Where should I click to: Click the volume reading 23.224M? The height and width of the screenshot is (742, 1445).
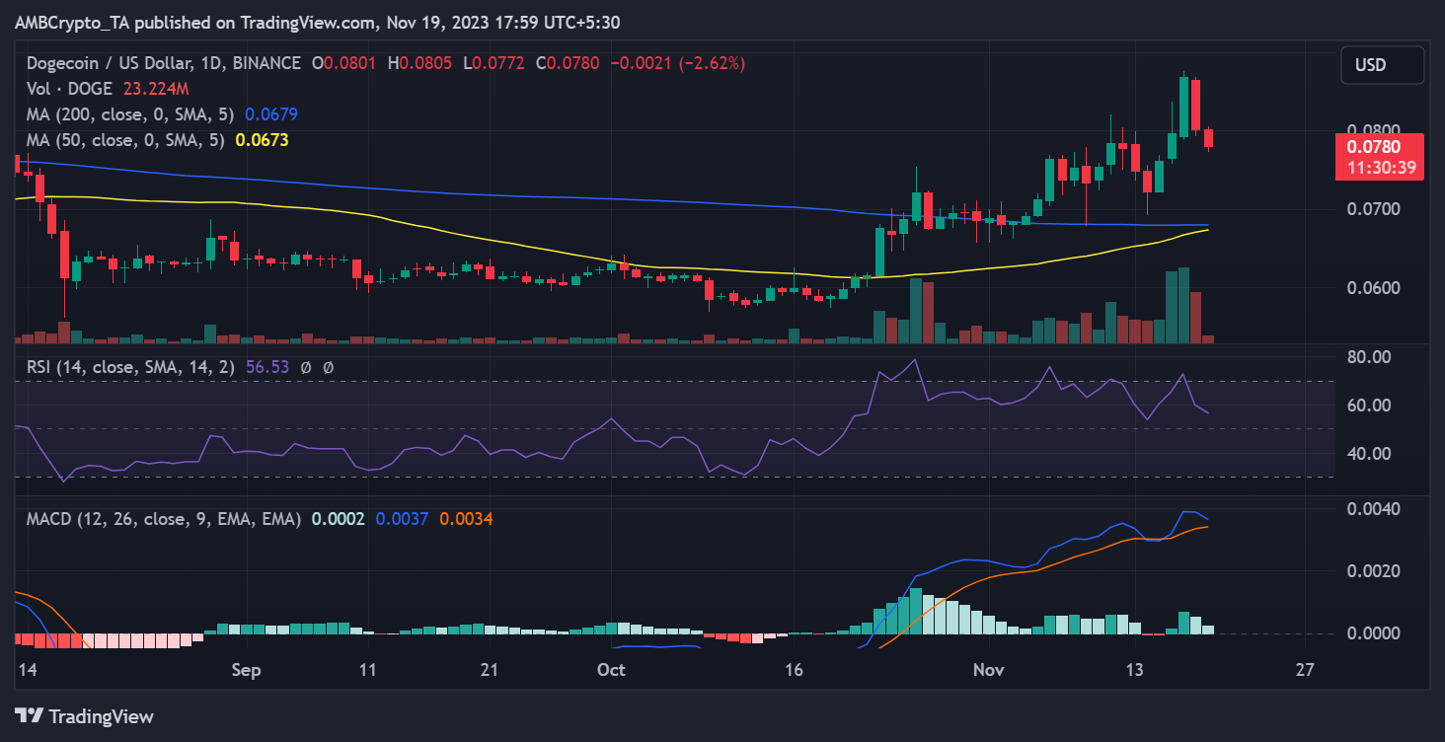click(x=157, y=89)
